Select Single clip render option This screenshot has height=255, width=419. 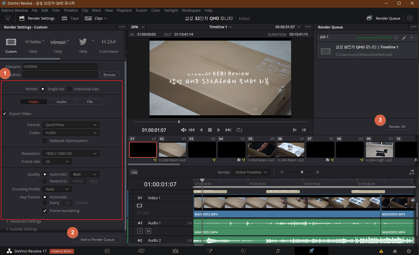coord(43,89)
